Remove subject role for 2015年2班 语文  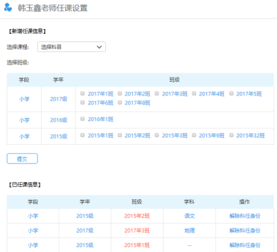[x=244, y=216]
